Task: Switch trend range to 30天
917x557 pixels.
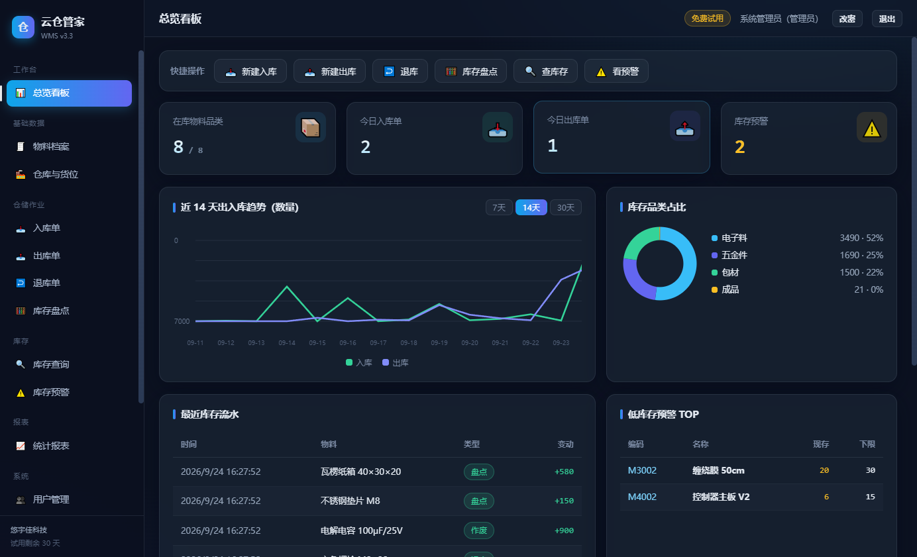Action: coord(566,207)
